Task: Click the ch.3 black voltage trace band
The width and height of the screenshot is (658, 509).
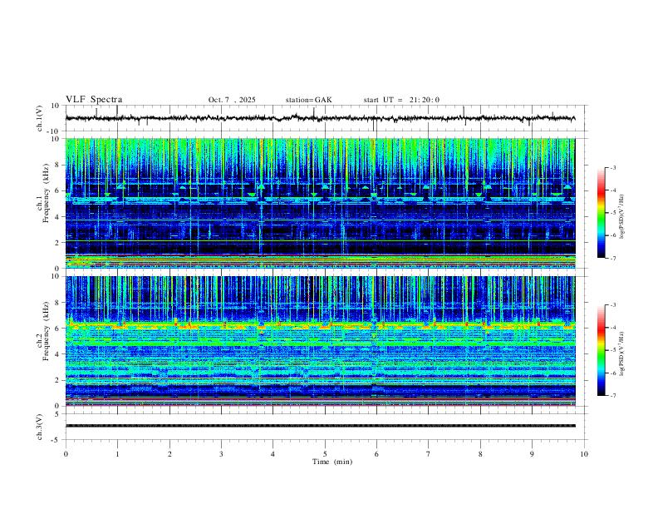Action: pyautogui.click(x=320, y=426)
